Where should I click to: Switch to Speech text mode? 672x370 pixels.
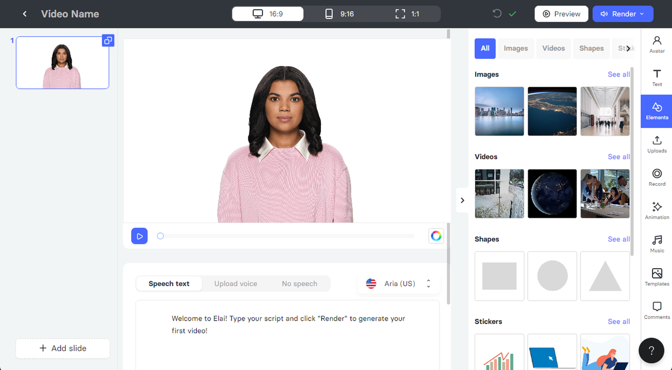pyautogui.click(x=169, y=283)
